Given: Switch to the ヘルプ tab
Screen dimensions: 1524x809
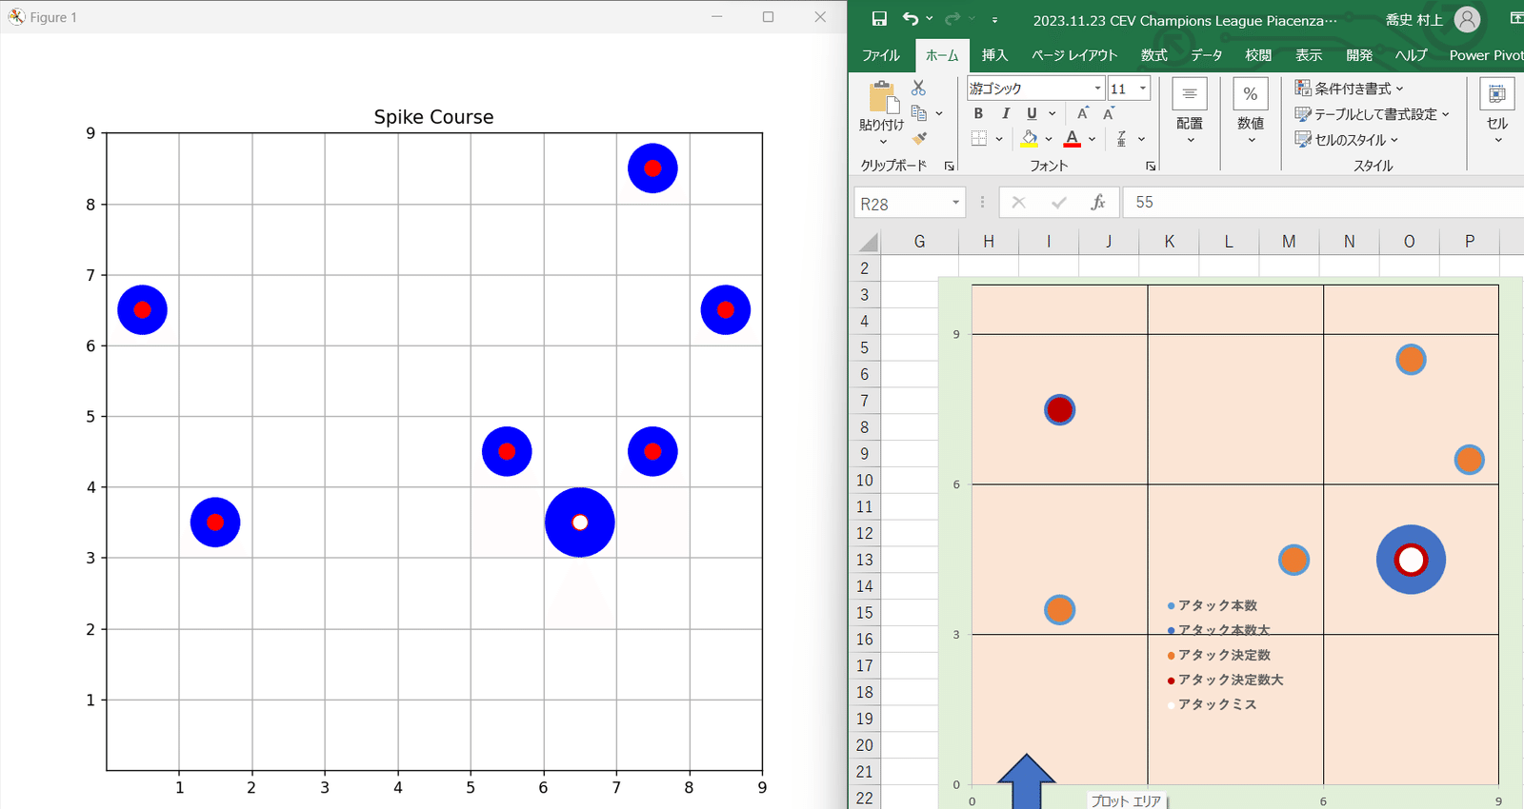Looking at the screenshot, I should click(x=1412, y=55).
